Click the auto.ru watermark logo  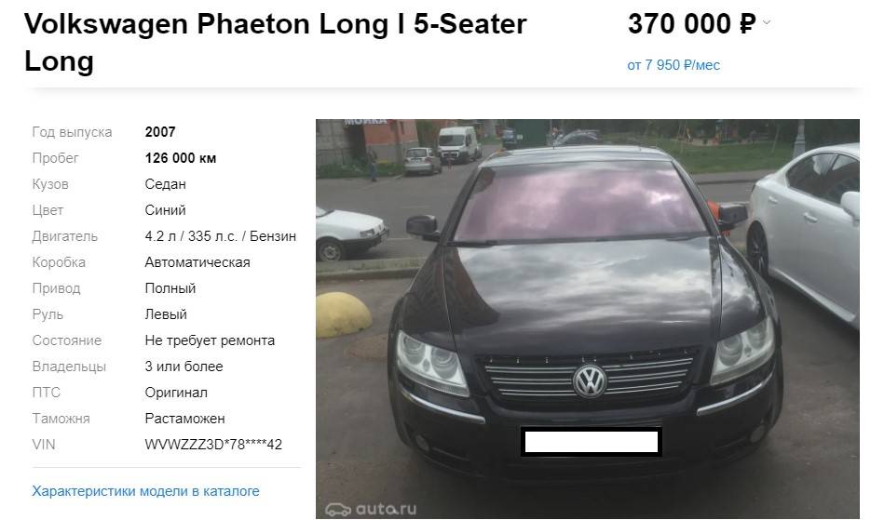(x=371, y=508)
